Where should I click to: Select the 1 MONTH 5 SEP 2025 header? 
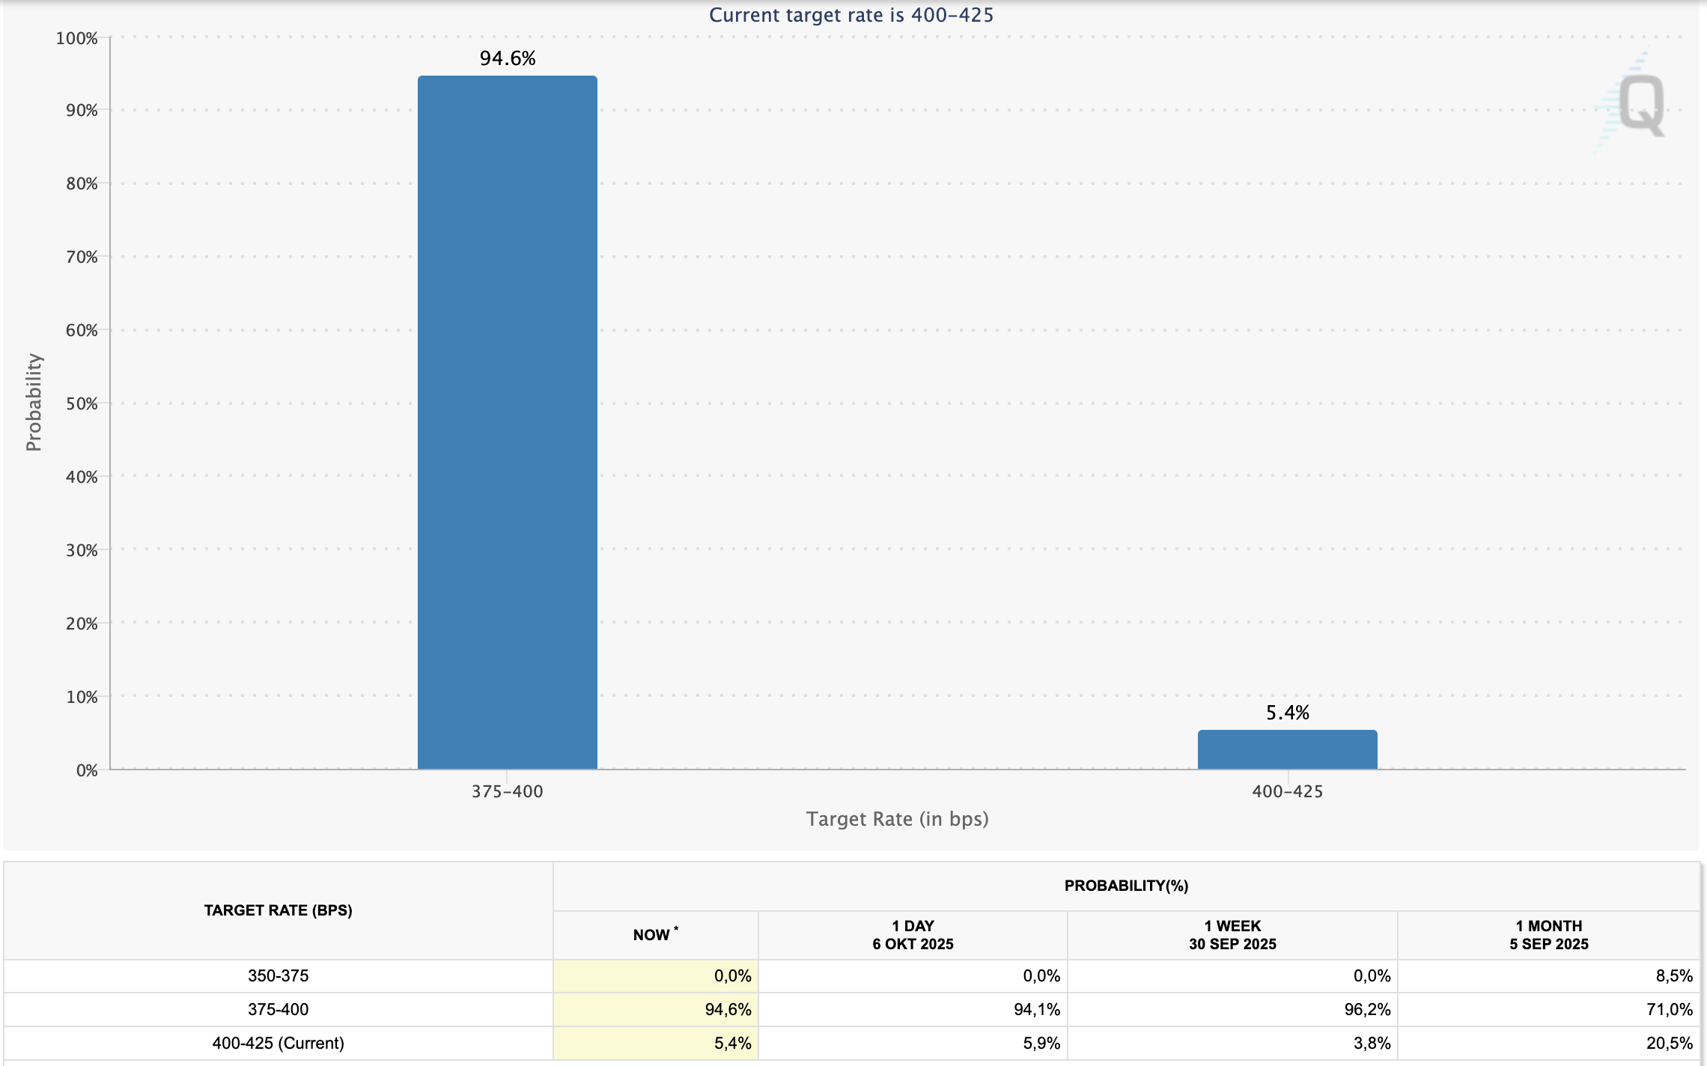1548,935
